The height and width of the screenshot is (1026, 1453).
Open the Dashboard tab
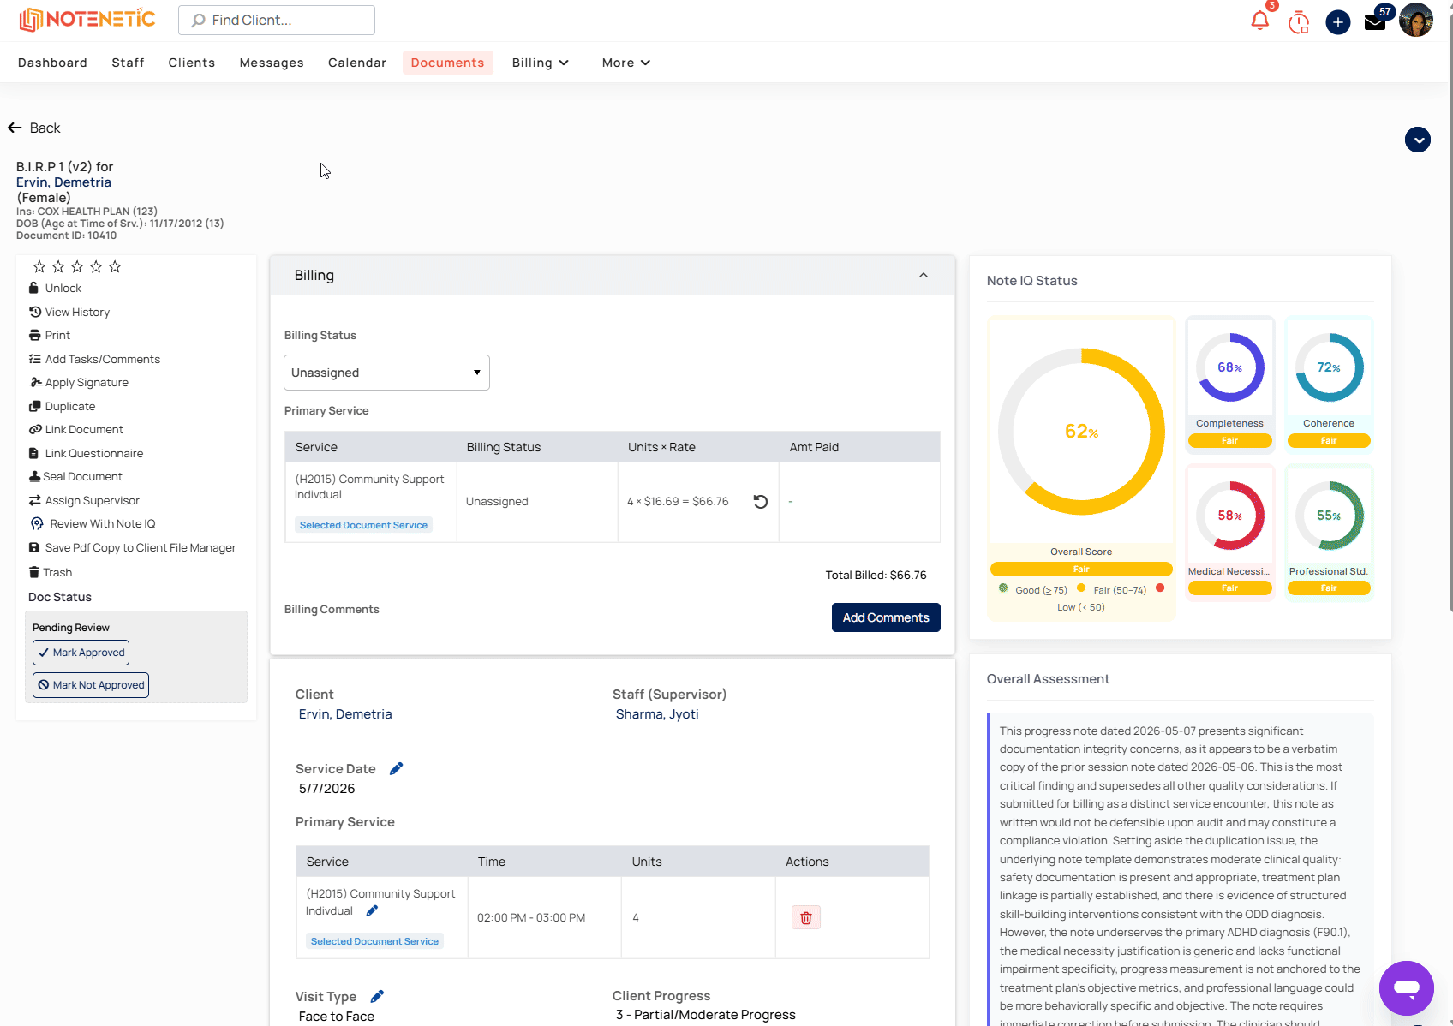[x=52, y=63]
